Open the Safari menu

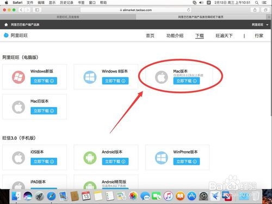pyautogui.click(x=17, y=3)
